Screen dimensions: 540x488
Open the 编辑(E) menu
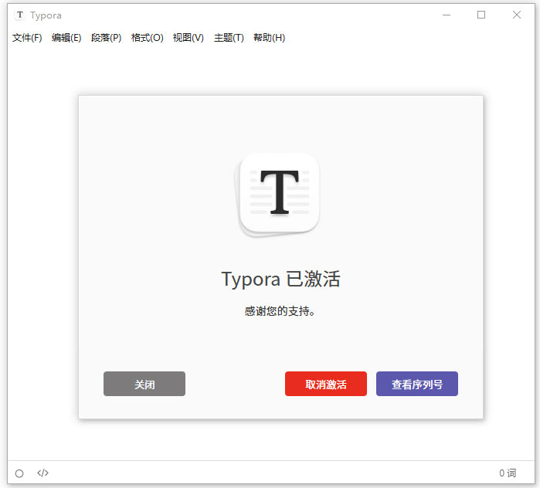(x=66, y=38)
